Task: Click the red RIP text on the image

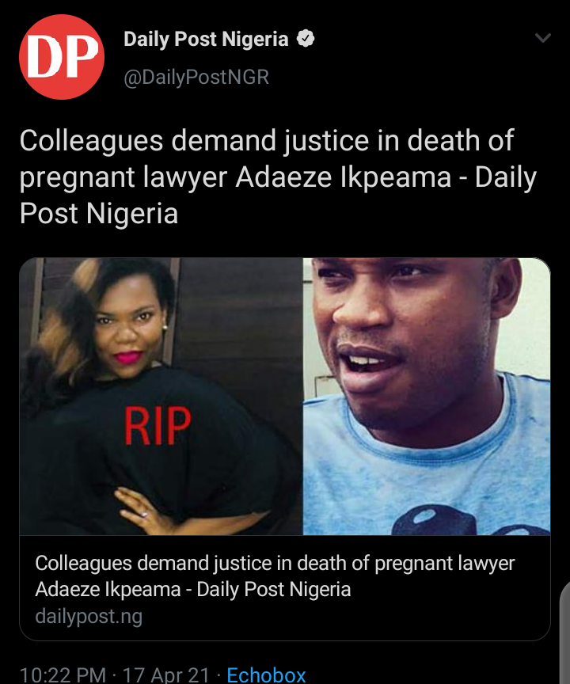Action: (158, 426)
